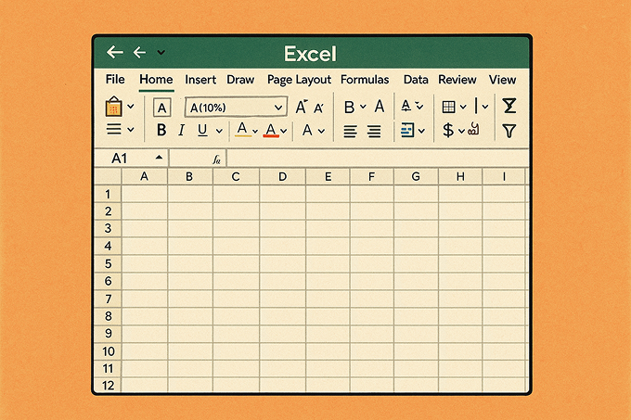Click the table borders grid icon
This screenshot has height=420, width=631.
(x=449, y=107)
